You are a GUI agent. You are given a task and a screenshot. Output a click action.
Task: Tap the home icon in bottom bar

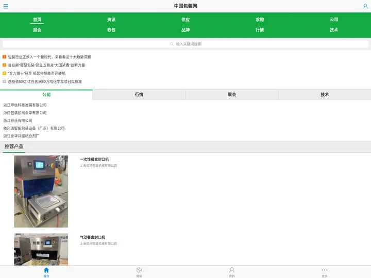(x=46, y=270)
